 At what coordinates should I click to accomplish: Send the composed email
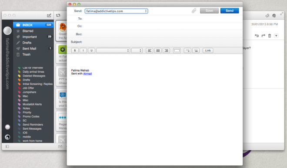230,10
